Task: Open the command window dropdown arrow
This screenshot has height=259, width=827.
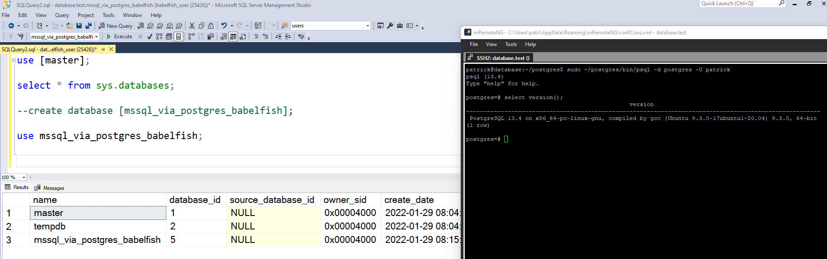Action: pyautogui.click(x=417, y=26)
